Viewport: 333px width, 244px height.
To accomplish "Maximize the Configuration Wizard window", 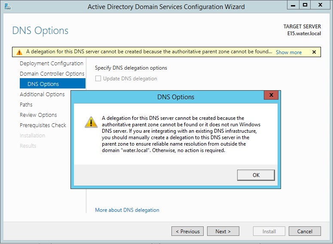I will 305,5.
